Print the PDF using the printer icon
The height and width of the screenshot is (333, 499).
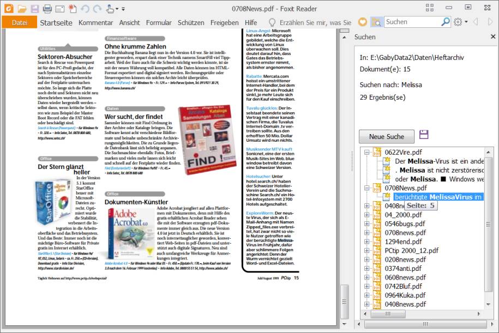click(47, 9)
